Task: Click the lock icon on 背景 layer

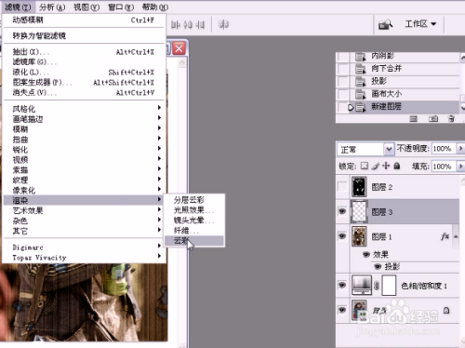Action: click(446, 310)
